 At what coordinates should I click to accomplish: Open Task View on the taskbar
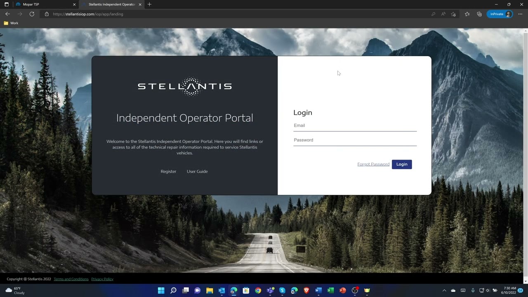click(185, 290)
